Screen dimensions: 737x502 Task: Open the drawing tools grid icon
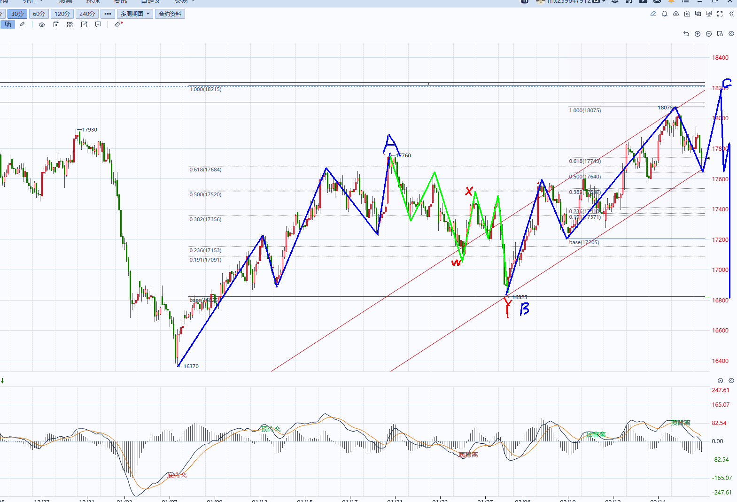[70, 24]
